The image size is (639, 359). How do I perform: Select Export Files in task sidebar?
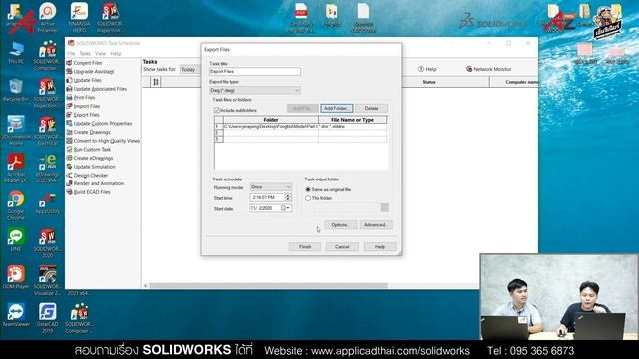click(x=86, y=115)
